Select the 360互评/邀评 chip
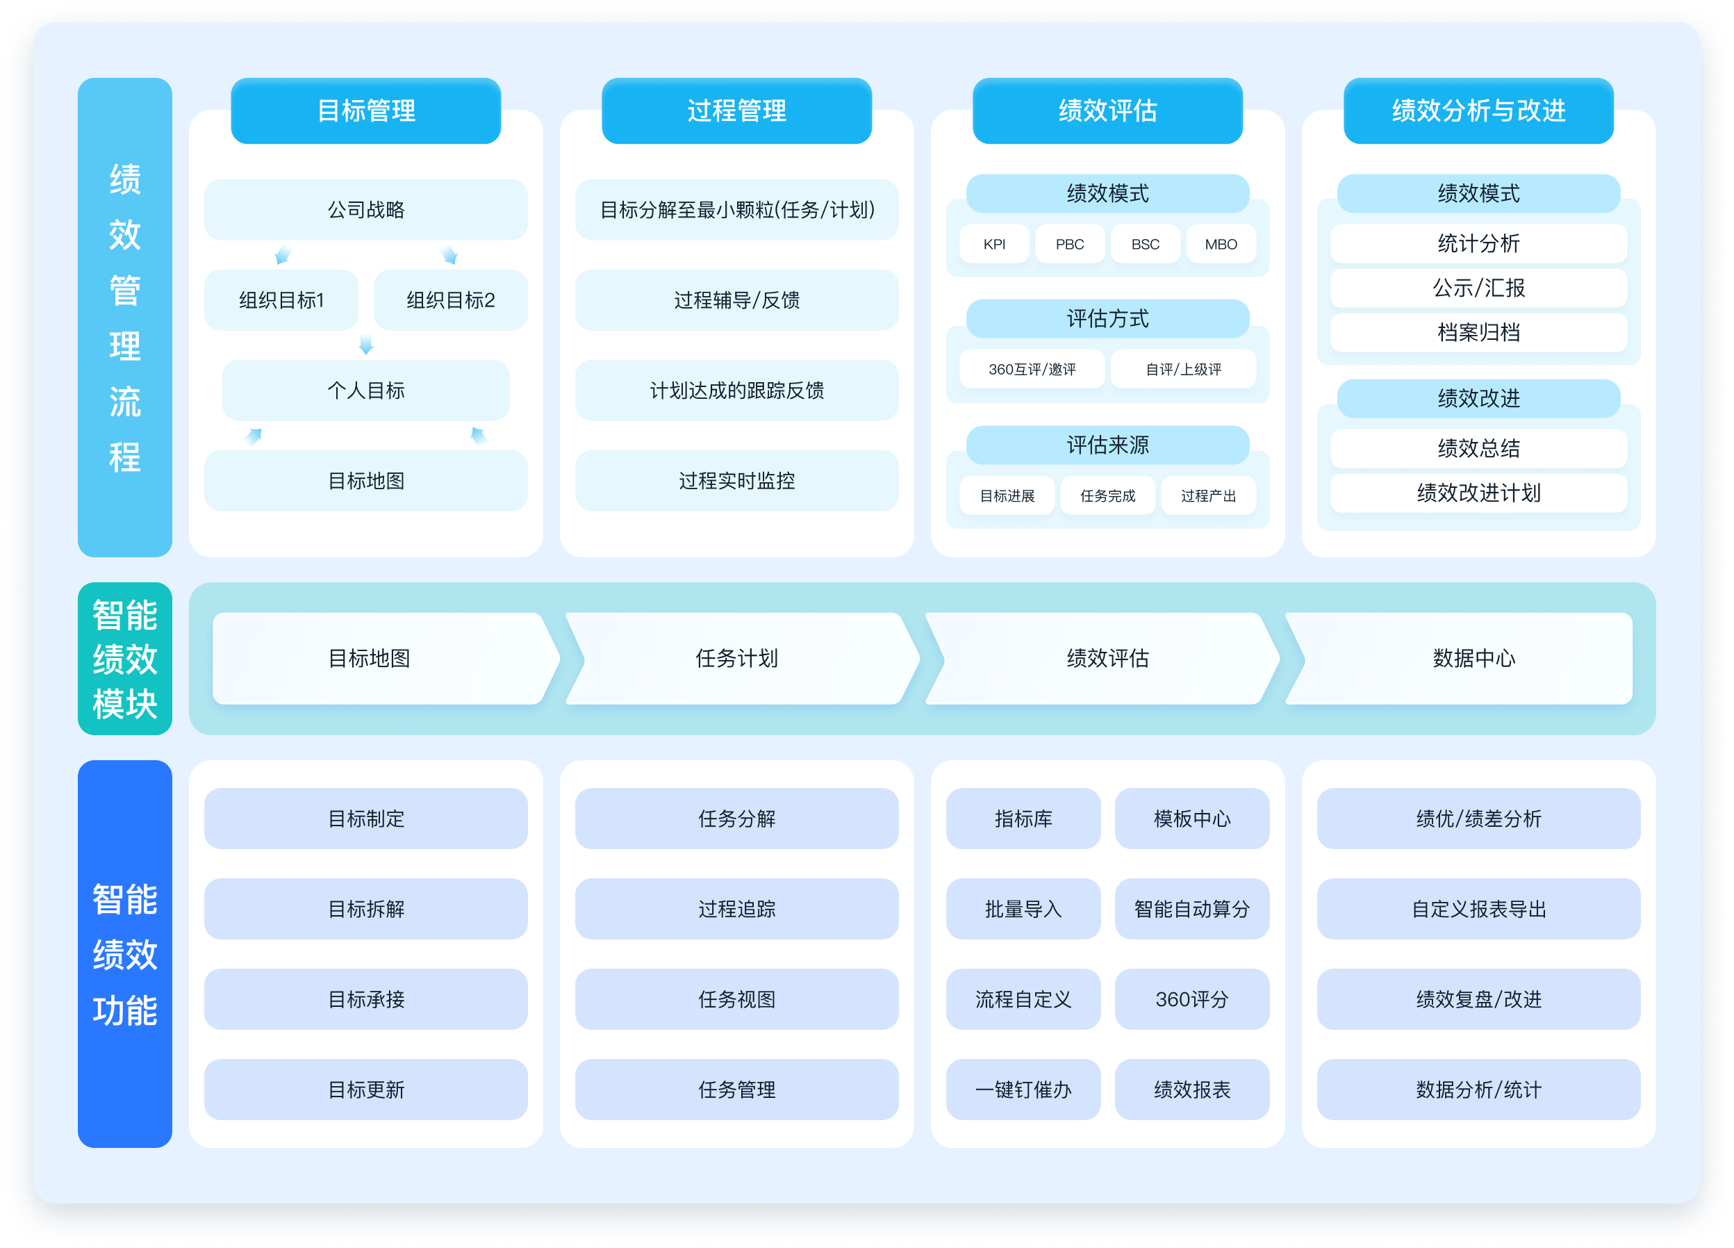Image resolution: width=1734 pixels, height=1248 pixels. [1032, 370]
